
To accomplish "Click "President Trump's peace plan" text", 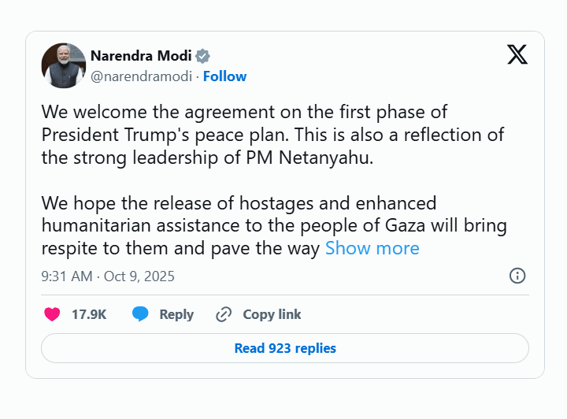I will [147, 135].
